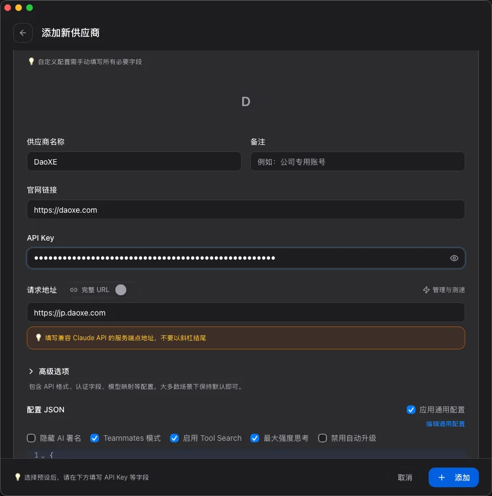492x496 pixels.
Task: Open 管理与测速 speed test
Action: (x=444, y=290)
